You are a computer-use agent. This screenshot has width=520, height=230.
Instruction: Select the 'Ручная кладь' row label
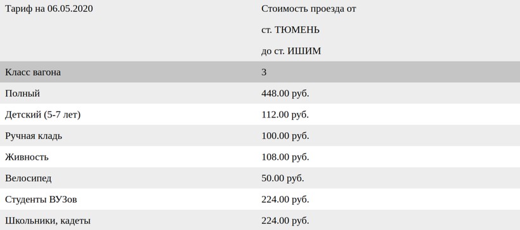coord(34,136)
